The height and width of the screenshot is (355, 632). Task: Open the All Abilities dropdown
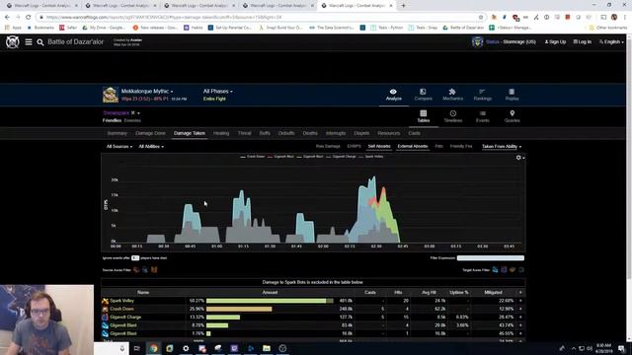(151, 147)
